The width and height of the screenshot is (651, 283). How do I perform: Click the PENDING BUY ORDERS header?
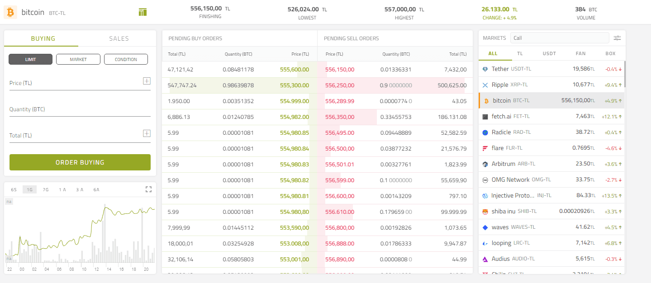point(195,38)
